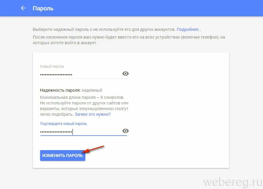
Task: Reveal the confirmation password with eye icon
Action: [x=125, y=131]
